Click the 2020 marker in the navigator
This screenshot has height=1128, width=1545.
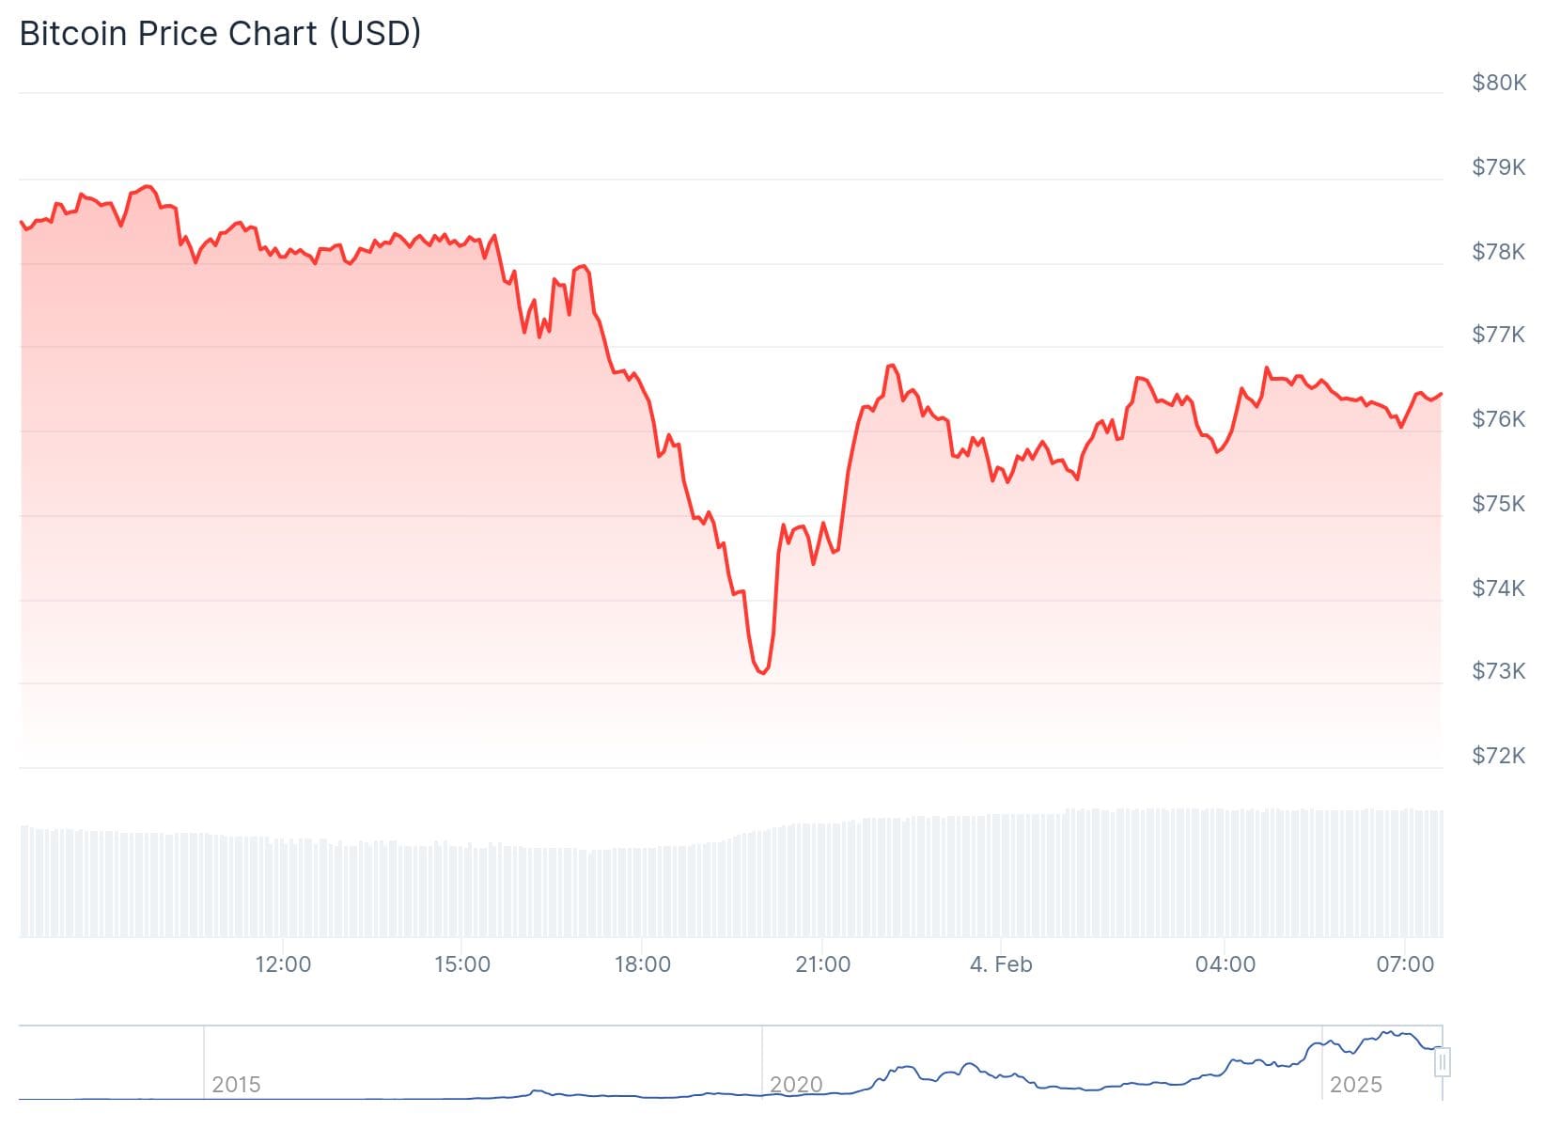coord(796,1085)
